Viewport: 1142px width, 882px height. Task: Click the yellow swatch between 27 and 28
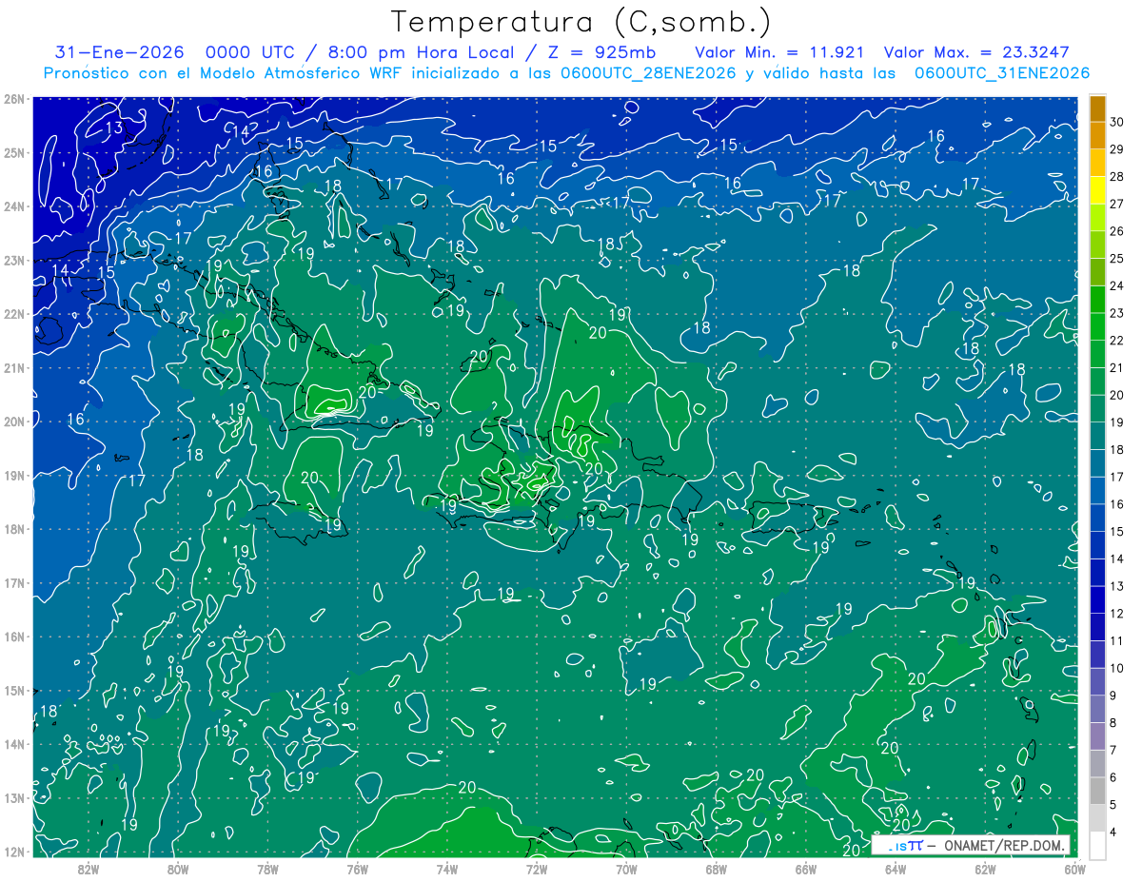(x=1097, y=190)
